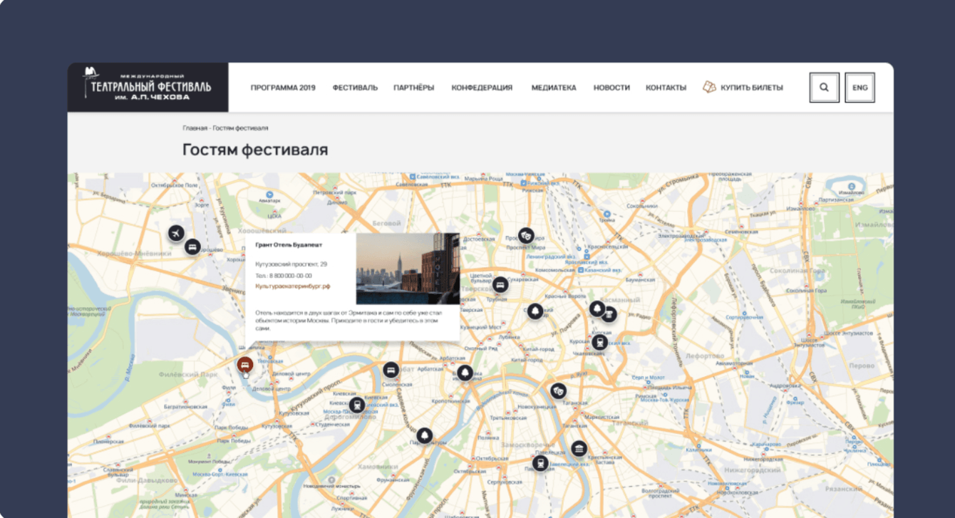This screenshot has width=955, height=518.
Task: Click the Гостям фестиваля breadcrumb
Action: pos(240,128)
